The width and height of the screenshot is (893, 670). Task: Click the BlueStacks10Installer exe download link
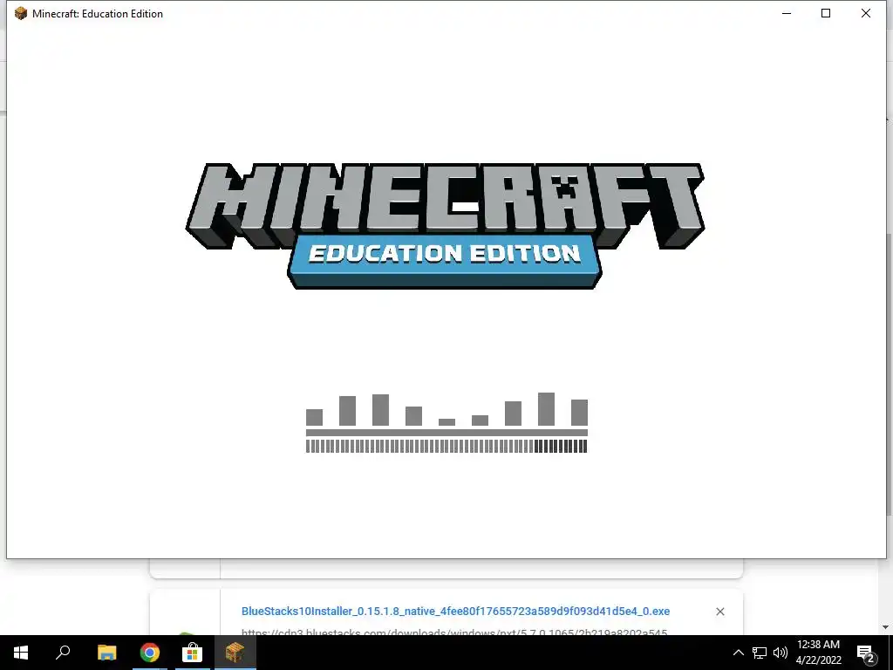pos(455,612)
